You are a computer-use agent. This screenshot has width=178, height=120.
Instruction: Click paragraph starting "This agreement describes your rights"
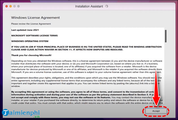click(86, 82)
